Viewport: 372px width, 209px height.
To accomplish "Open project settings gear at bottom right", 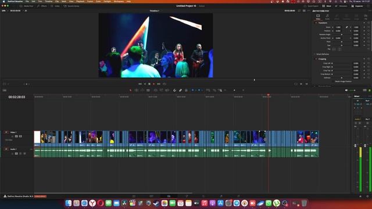I will (368, 196).
